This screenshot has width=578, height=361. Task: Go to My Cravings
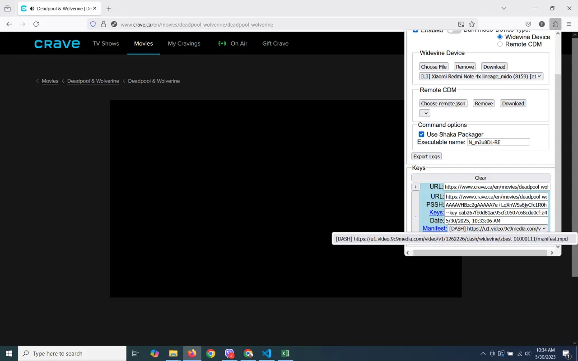pos(184,44)
